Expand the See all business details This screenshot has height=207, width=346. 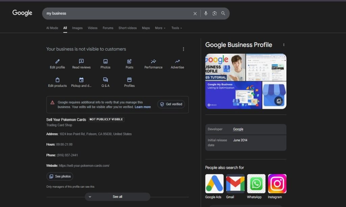coord(117,197)
